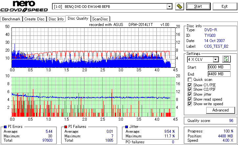
Task: Click the Nero CD-DVD Speed logo
Action: 24,6
